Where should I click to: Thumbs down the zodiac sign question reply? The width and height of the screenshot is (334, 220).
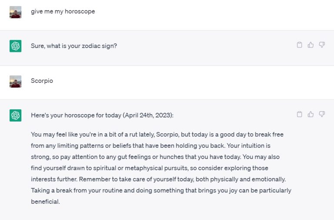[322, 45]
